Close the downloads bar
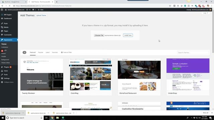The width and height of the screenshot is (214, 120). (212, 113)
